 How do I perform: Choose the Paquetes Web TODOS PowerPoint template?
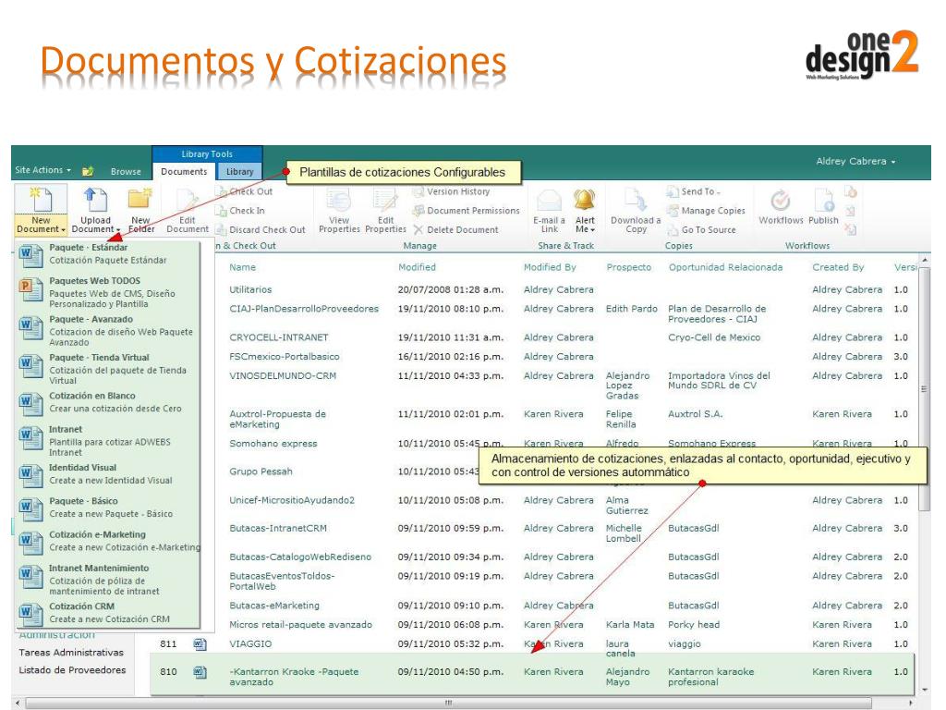[109, 292]
